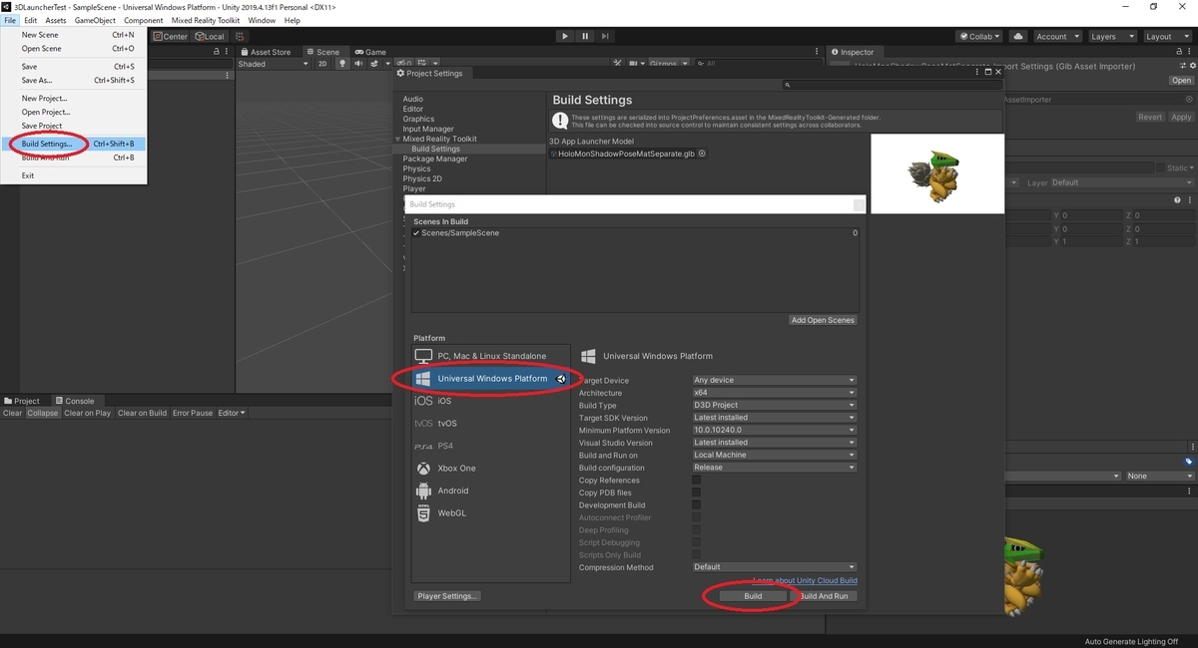Open the Target Device dropdown

[x=775, y=380]
